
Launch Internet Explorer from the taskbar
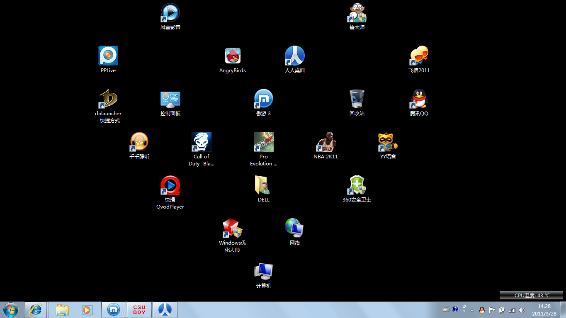click(x=36, y=310)
